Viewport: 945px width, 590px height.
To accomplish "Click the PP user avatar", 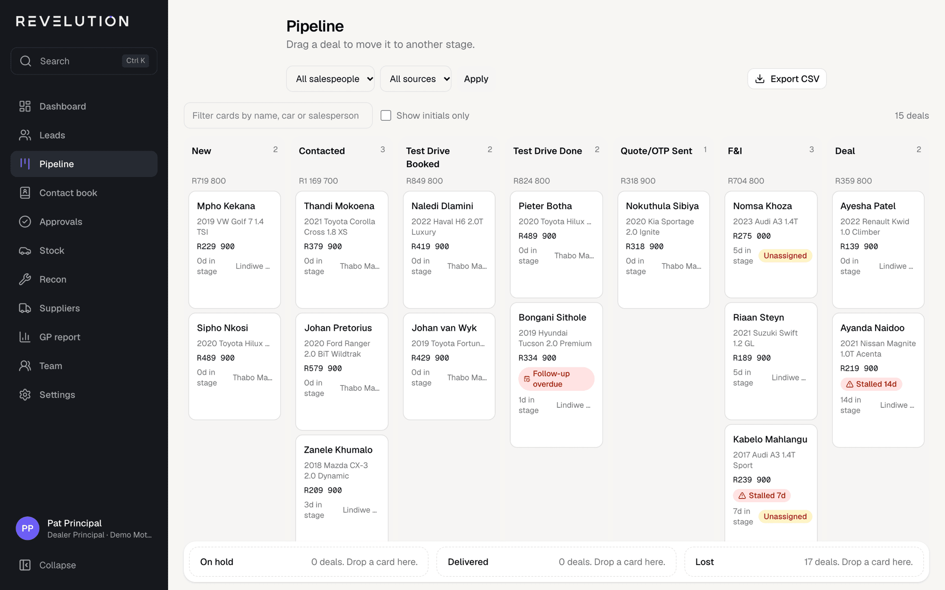I will click(x=27, y=528).
